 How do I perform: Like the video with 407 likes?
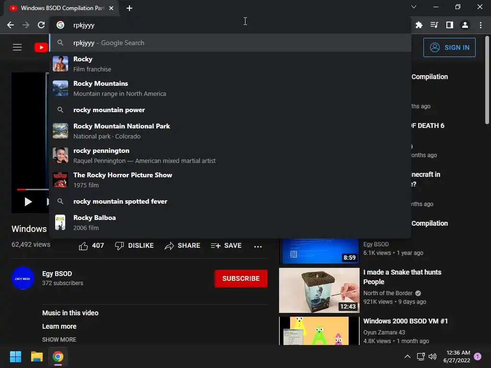[91, 246]
